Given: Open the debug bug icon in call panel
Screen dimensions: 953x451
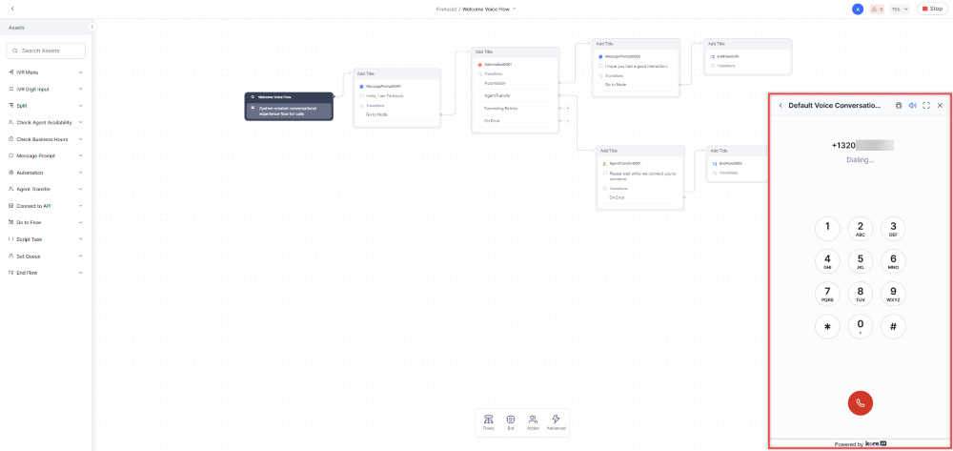Looking at the screenshot, I should (x=898, y=105).
